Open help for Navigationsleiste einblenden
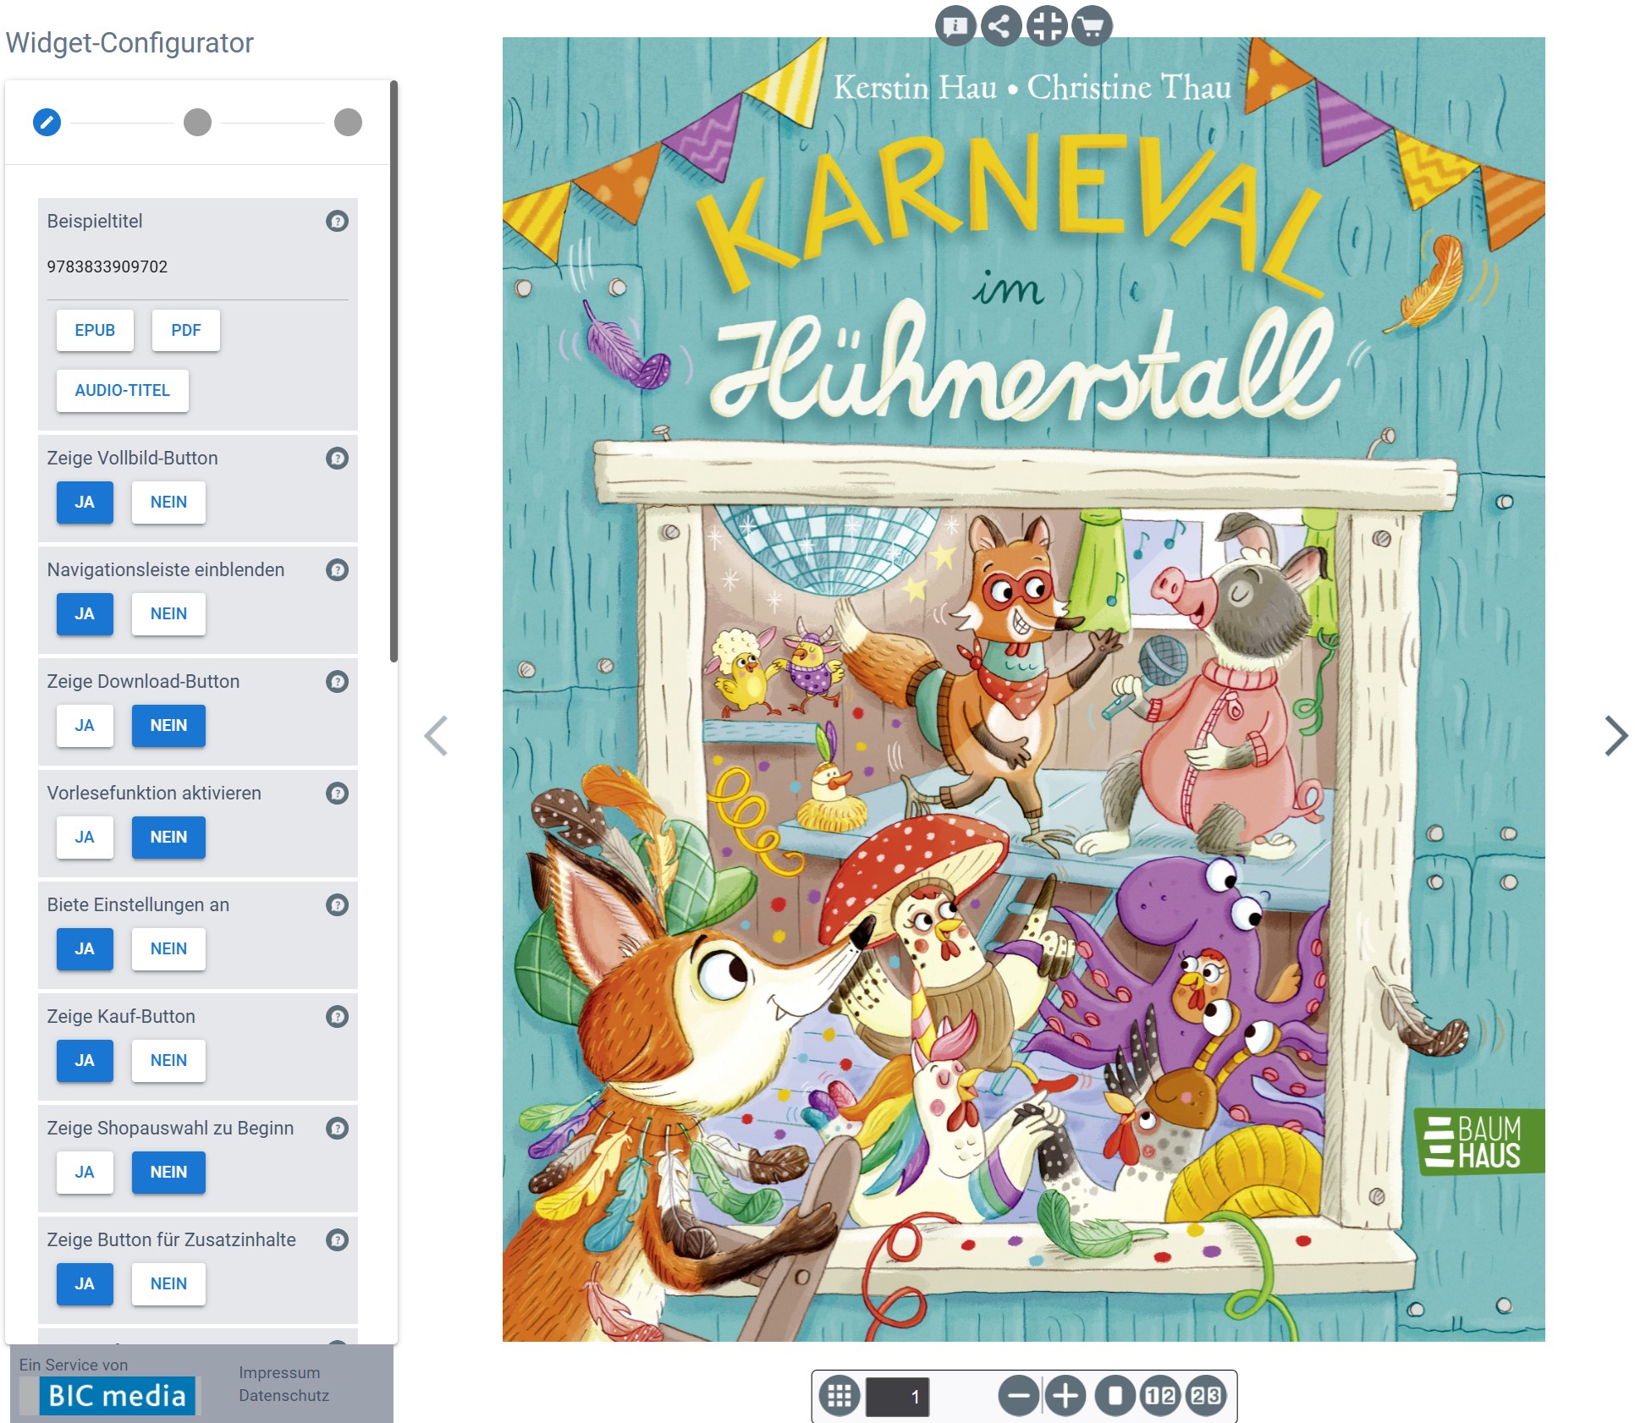This screenshot has height=1423, width=1635. pos(337,569)
